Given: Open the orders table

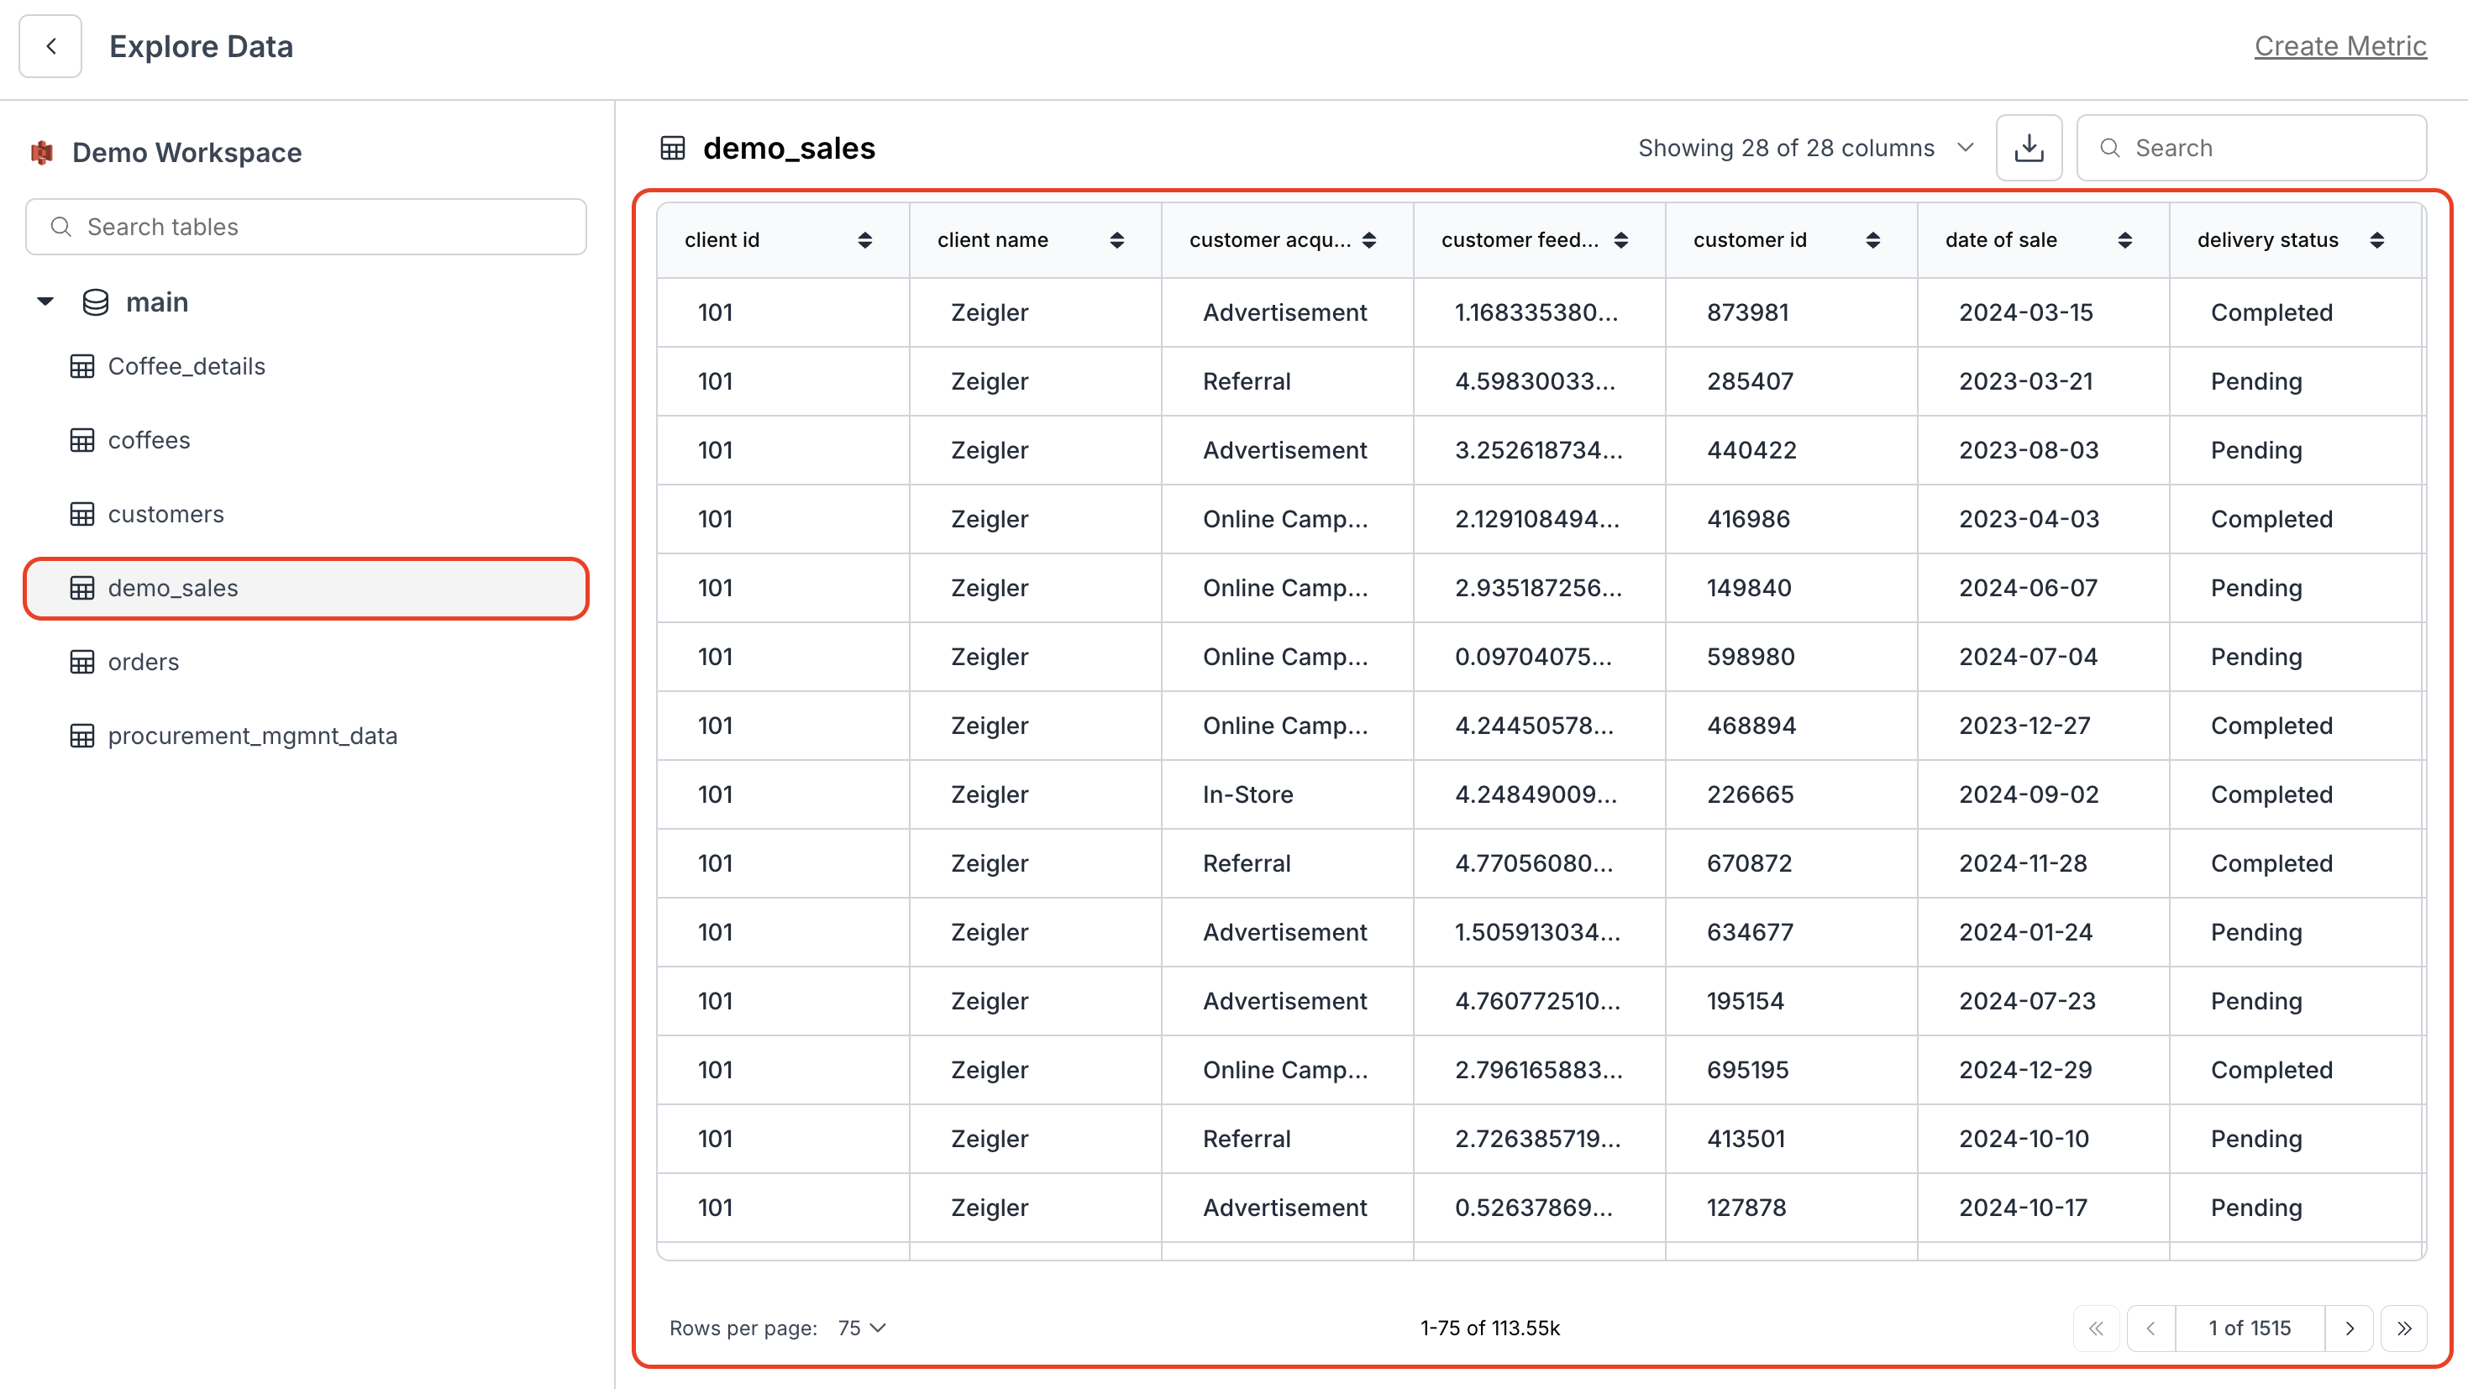Looking at the screenshot, I should 143,662.
